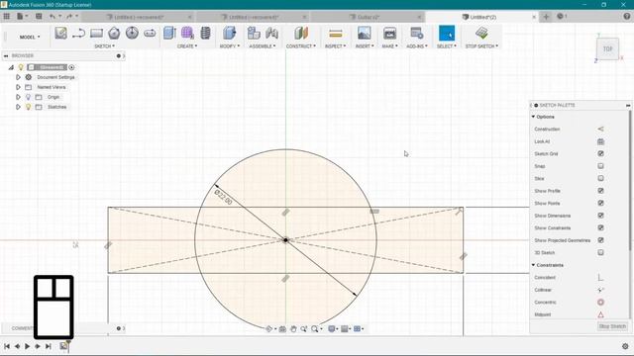Open the ASSEMBLE dropdown menu

point(263,46)
